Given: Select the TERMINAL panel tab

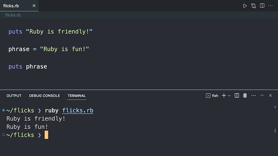Looking at the screenshot, I should click(x=77, y=95).
